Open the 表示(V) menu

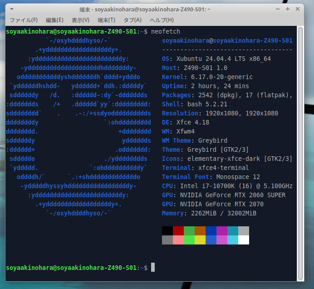[x=80, y=20]
